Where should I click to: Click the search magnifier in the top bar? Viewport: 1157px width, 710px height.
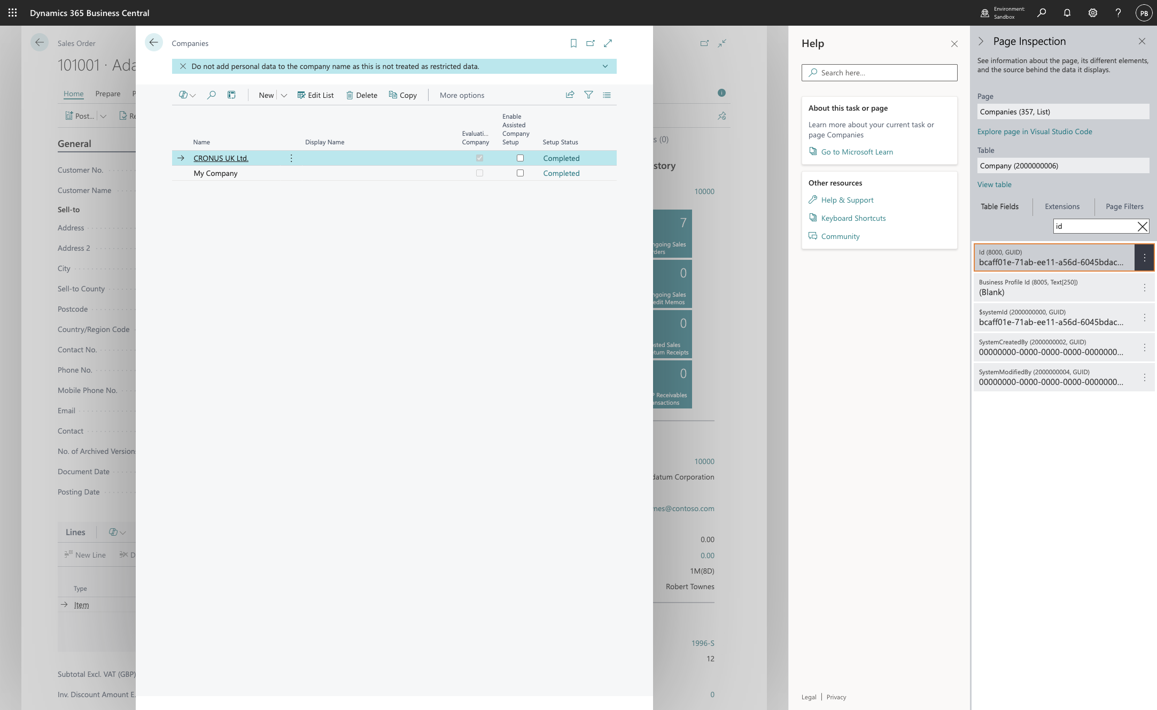pyautogui.click(x=1041, y=13)
